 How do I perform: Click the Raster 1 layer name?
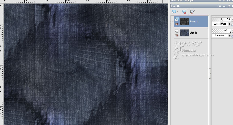pyautogui.click(x=194, y=21)
